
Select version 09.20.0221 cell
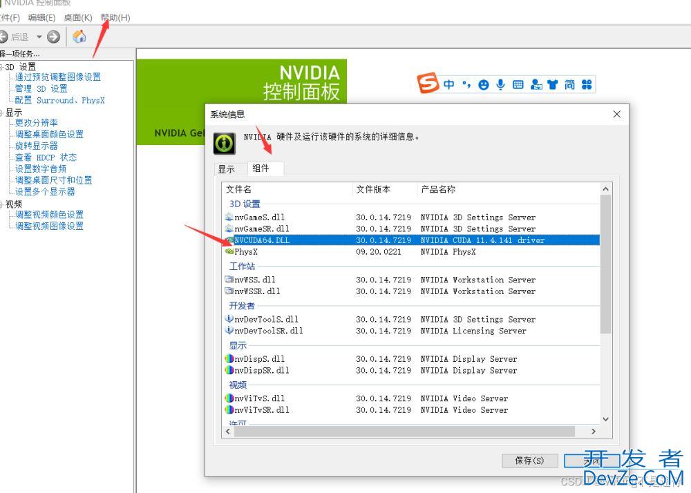(x=379, y=252)
